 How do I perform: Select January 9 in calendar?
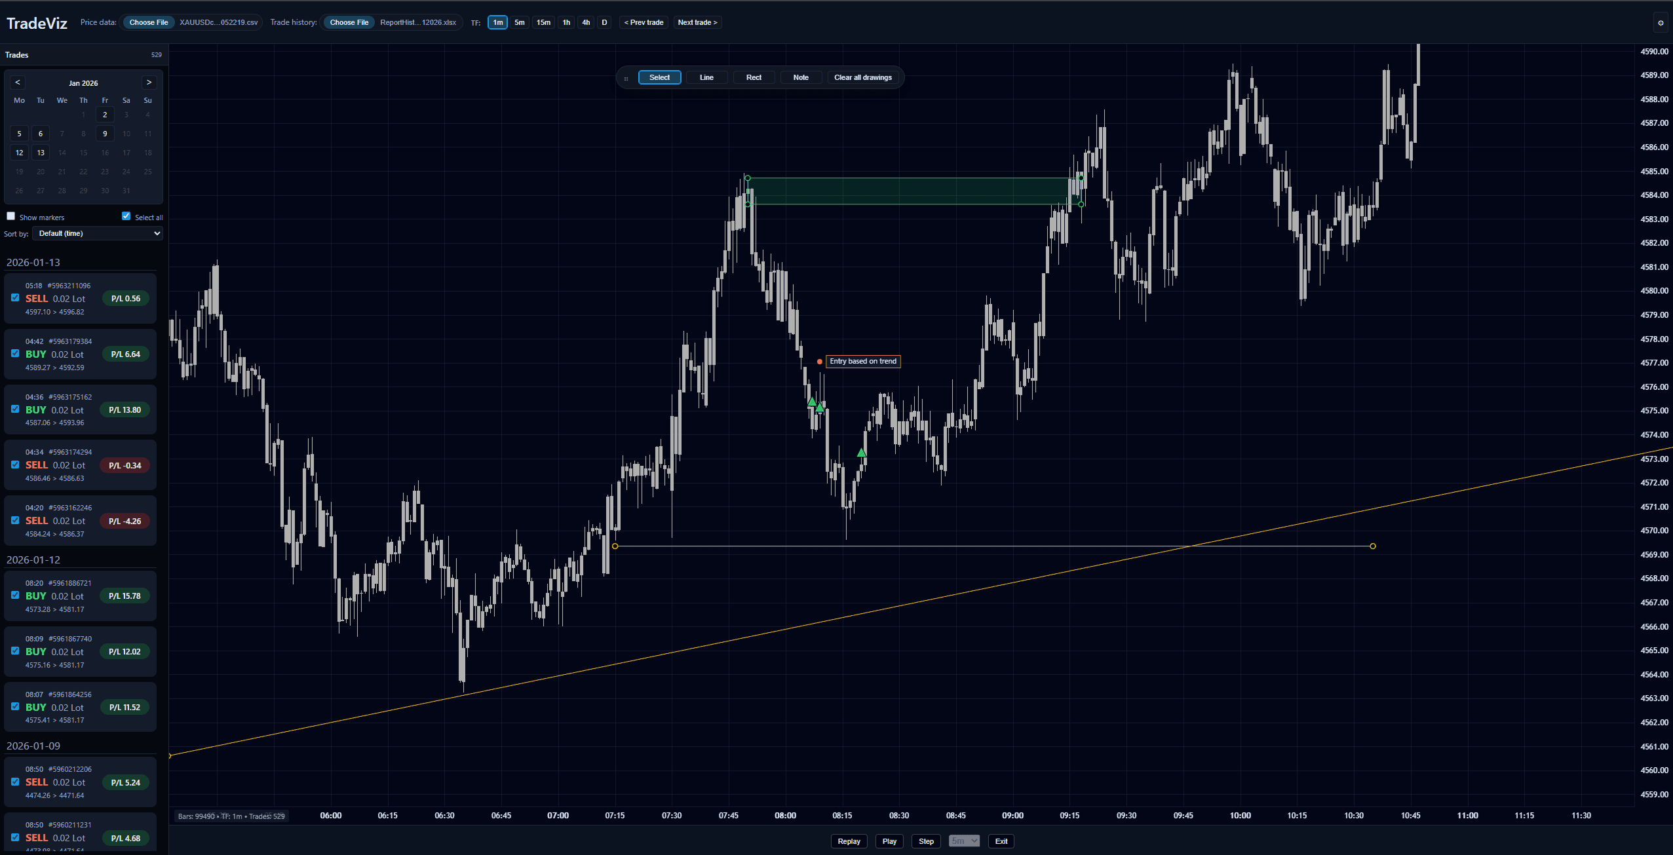click(105, 134)
